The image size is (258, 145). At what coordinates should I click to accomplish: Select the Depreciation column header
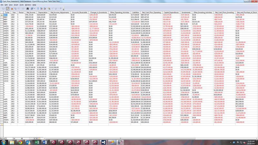[43, 13]
